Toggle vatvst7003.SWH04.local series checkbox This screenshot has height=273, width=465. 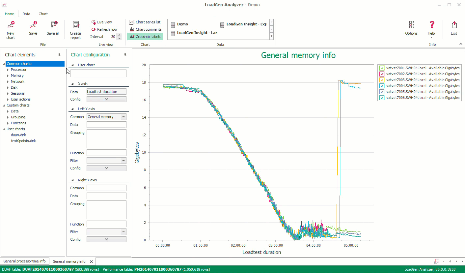point(382,80)
